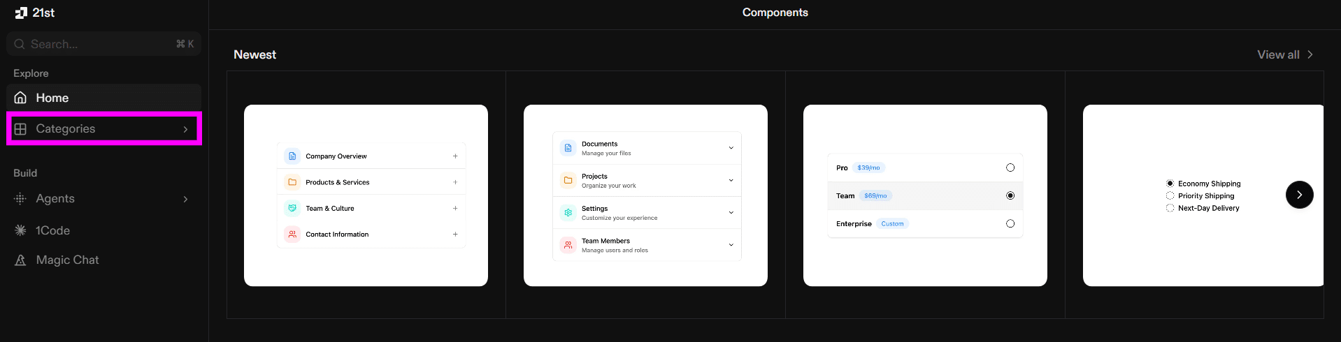Click the $39/mo price badge
Viewport: 1341px width, 342px height.
coord(869,168)
